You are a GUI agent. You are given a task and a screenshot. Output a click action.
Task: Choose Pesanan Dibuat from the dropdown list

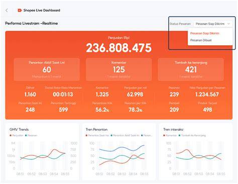point(201,40)
